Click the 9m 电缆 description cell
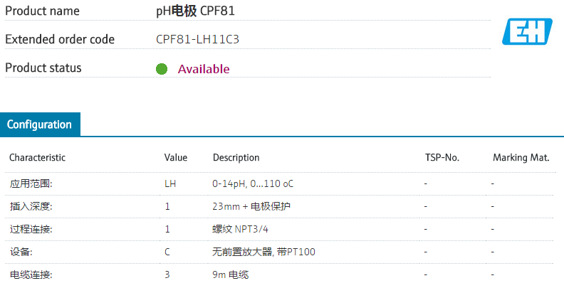 point(231,274)
